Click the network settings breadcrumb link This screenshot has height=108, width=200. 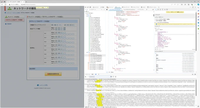point(16,13)
